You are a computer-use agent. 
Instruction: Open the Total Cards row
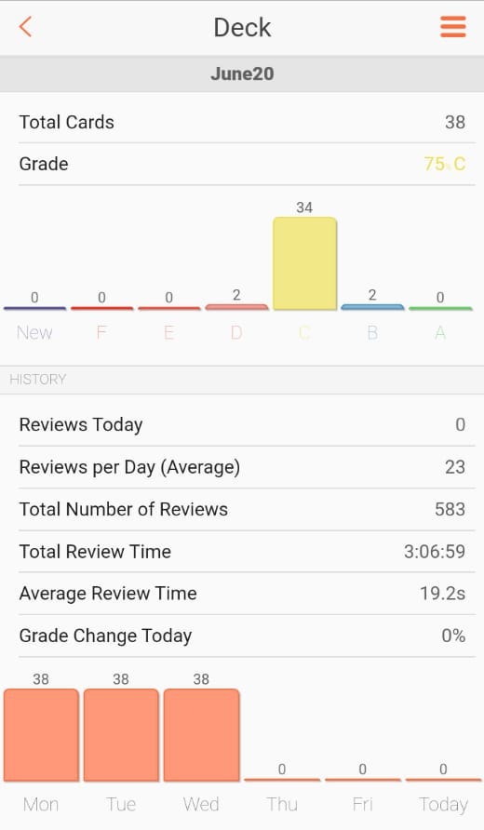tap(242, 122)
